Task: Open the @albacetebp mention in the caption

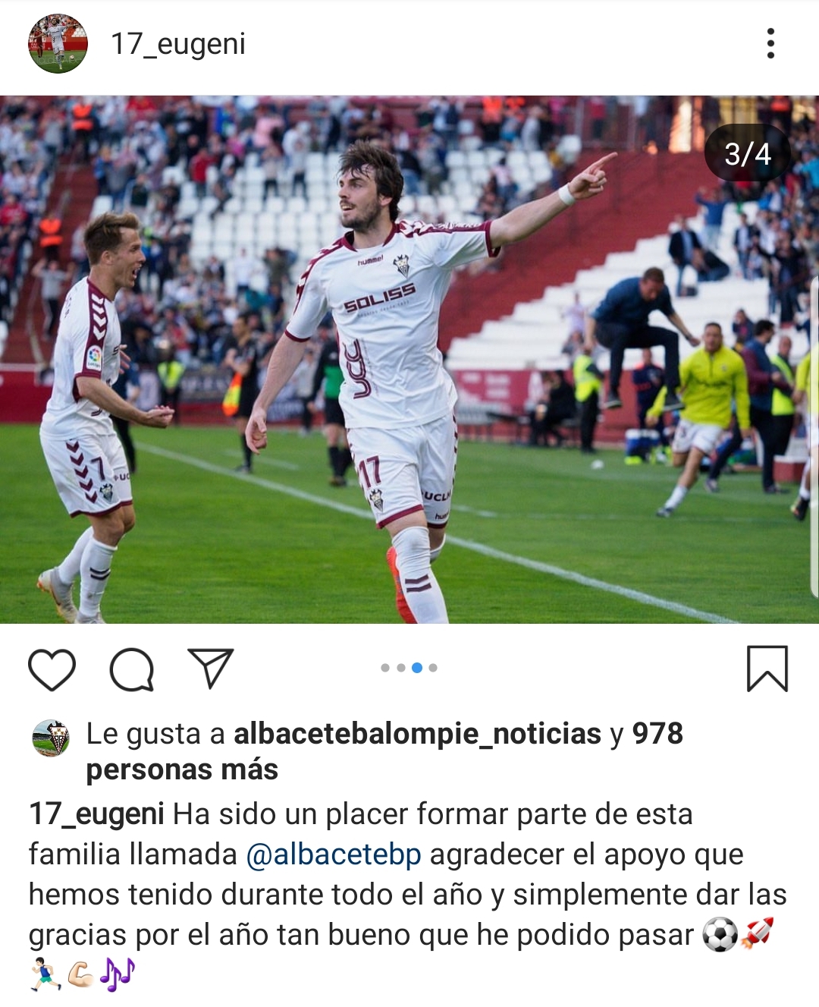Action: click(334, 854)
